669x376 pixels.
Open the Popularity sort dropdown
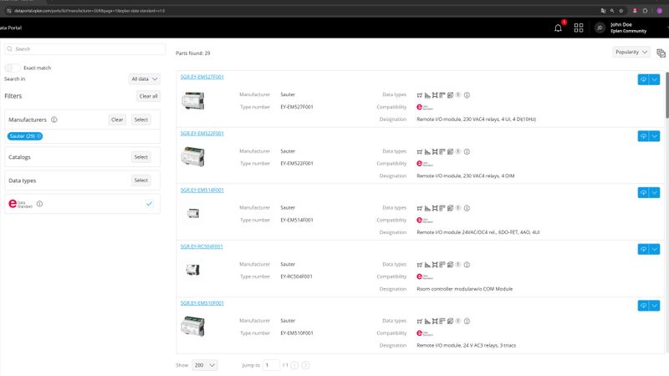tap(631, 52)
